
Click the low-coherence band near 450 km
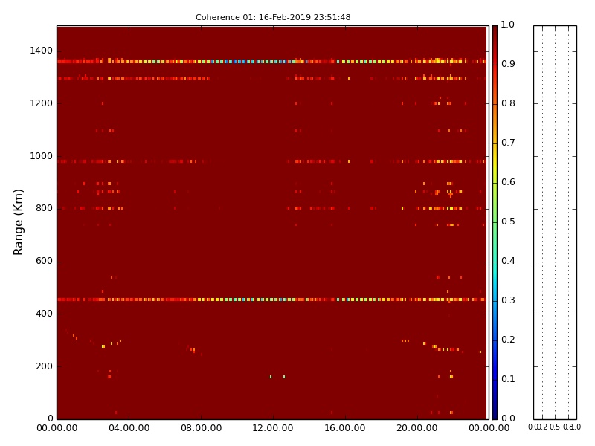point(271,300)
